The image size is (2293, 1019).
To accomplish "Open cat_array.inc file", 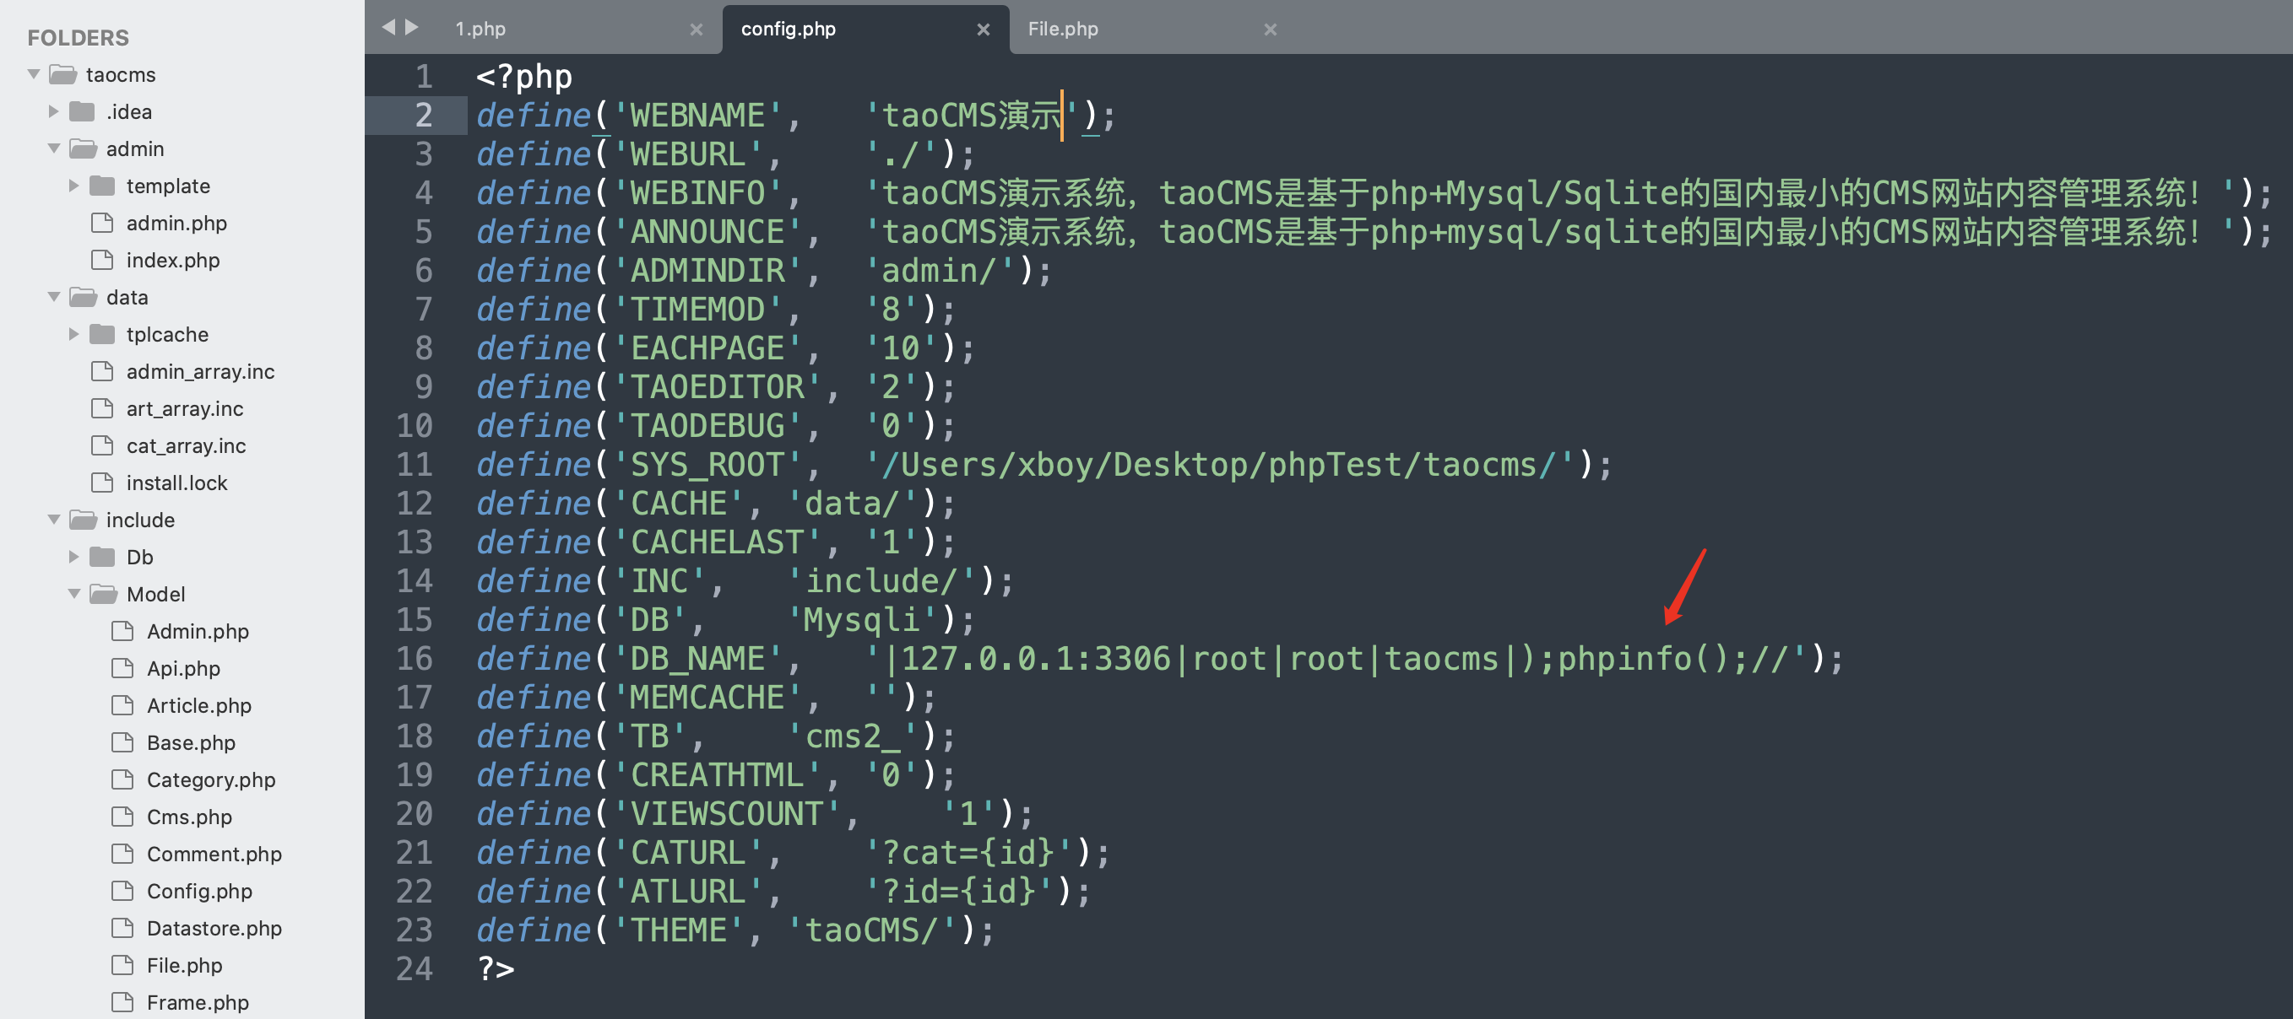I will 186,446.
